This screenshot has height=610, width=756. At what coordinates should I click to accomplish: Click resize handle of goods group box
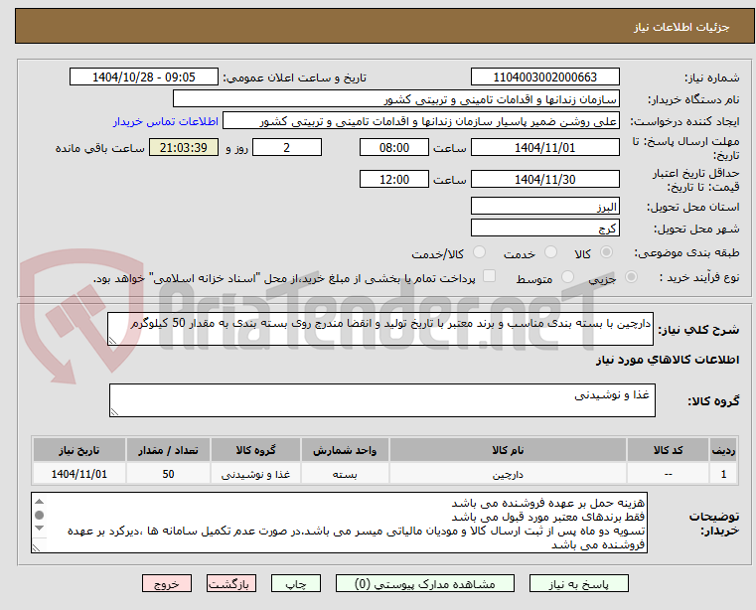coord(114,412)
